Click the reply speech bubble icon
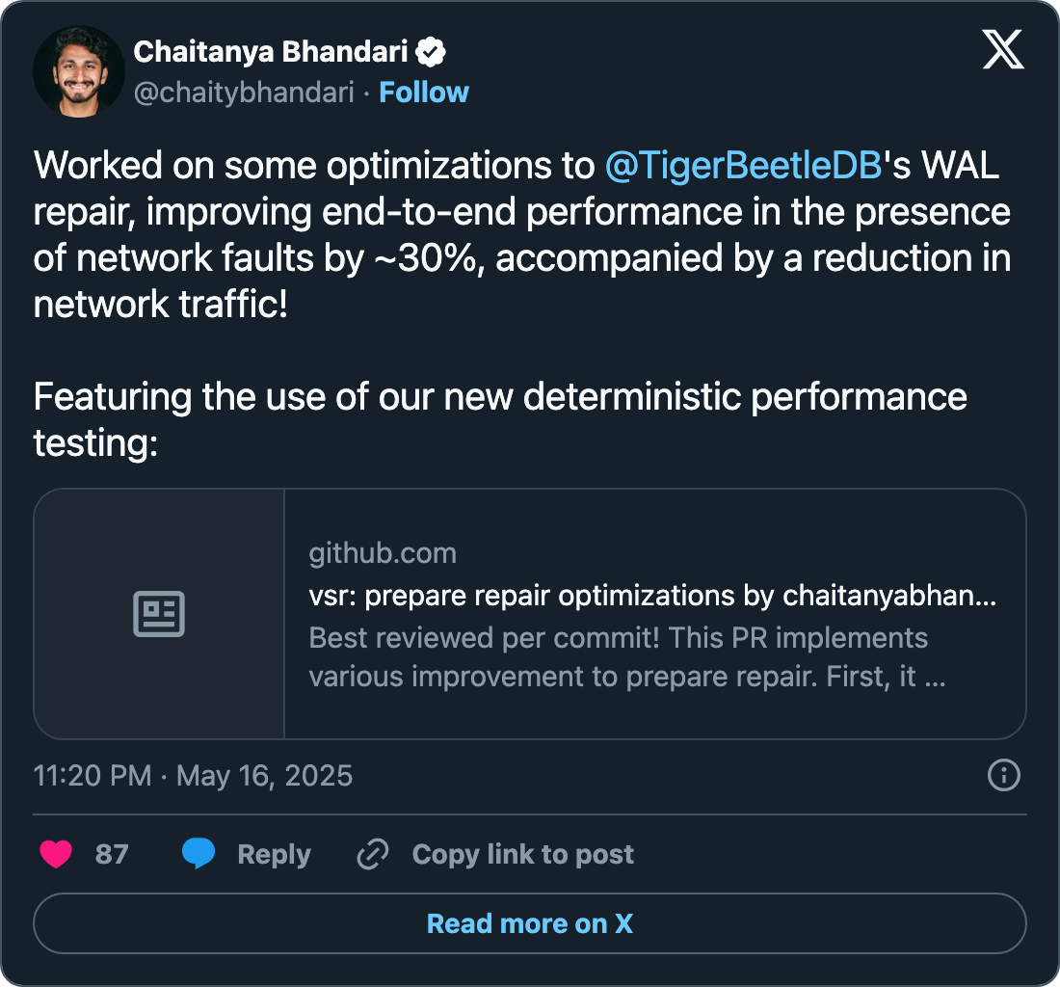This screenshot has width=1060, height=987. click(x=199, y=854)
